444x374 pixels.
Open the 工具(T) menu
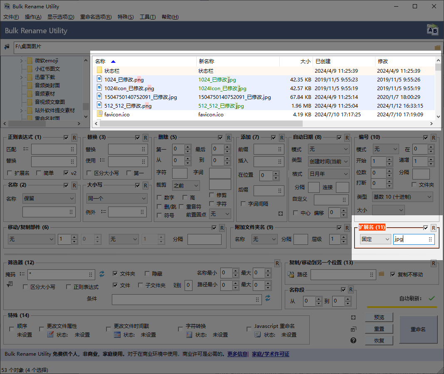tap(148, 17)
